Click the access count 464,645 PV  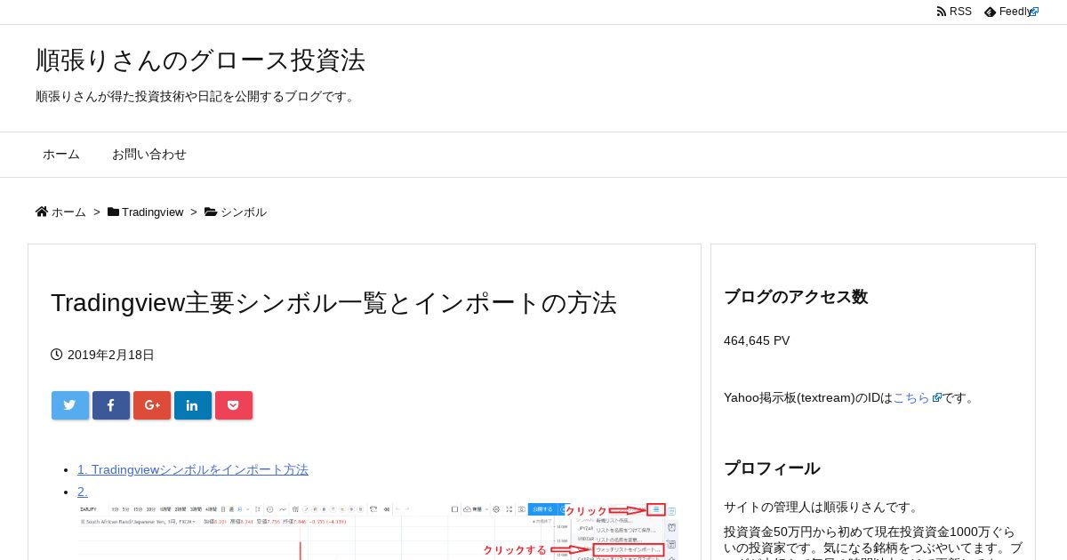[x=757, y=340]
